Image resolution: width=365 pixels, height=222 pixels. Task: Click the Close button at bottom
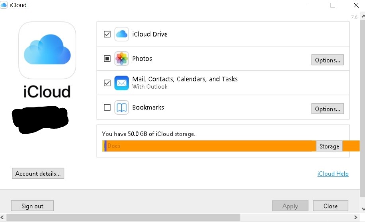pos(330,206)
